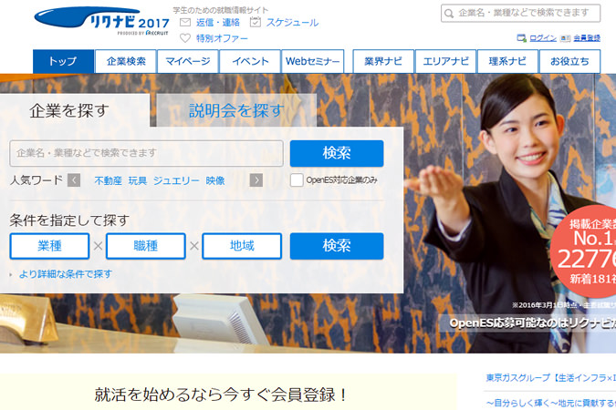
Task: Enable the OpenES対応企業のみ checkbox
Action: tap(297, 180)
